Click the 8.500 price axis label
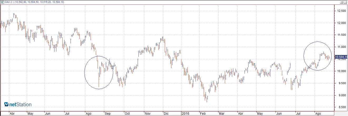The height and width of the screenshot is (116, 348). coord(341,107)
